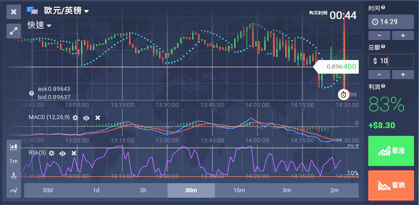Open RSI indicator settings gear
This screenshot has width=419, height=205.
click(x=52, y=153)
